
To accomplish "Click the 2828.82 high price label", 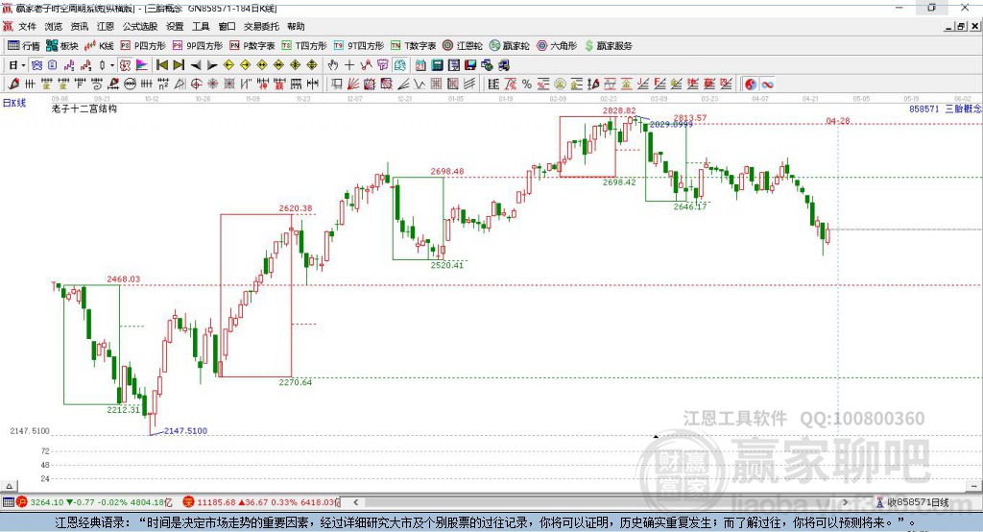I will 619,110.
